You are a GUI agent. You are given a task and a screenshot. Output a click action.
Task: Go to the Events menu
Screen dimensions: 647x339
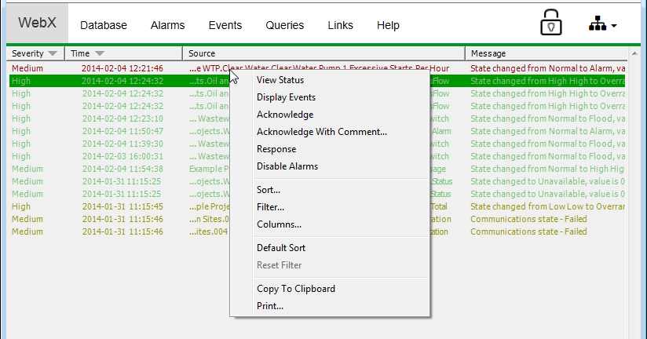click(225, 25)
